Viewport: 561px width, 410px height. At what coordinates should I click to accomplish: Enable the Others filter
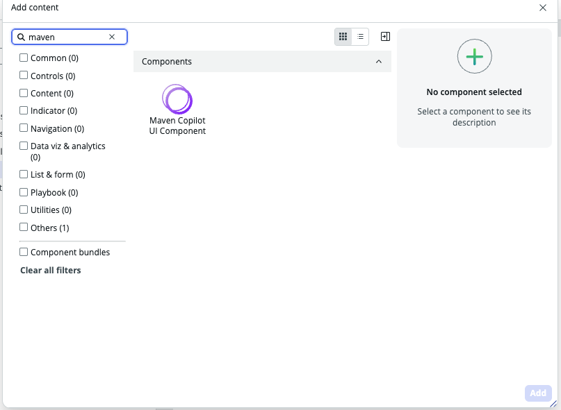(x=23, y=227)
